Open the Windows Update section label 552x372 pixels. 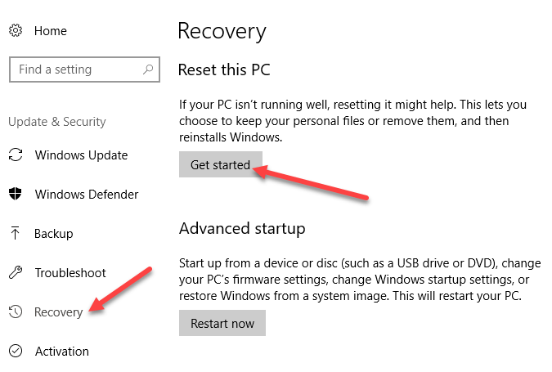[81, 155]
